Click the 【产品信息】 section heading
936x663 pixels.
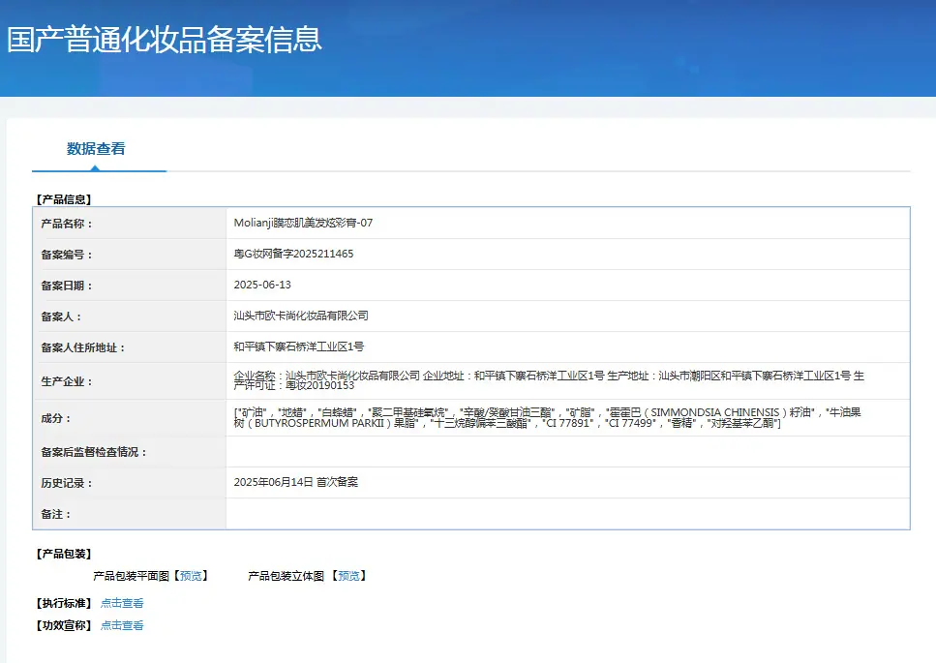click(63, 199)
